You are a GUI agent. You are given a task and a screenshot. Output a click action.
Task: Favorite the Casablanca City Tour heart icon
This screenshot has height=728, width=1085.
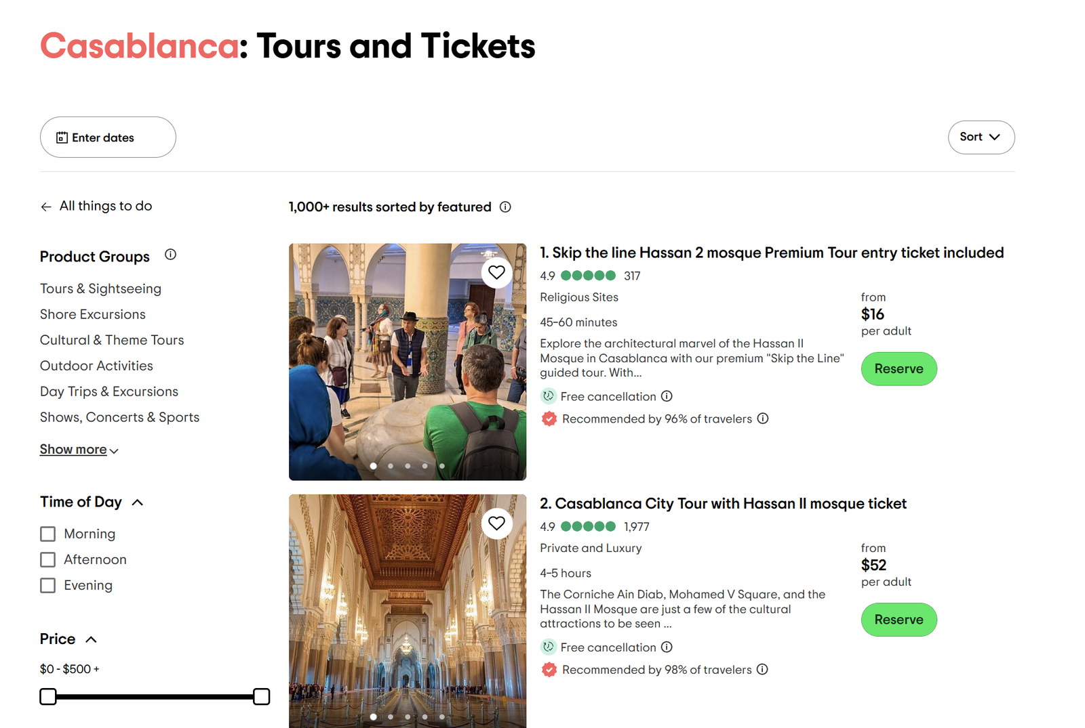pyautogui.click(x=496, y=523)
